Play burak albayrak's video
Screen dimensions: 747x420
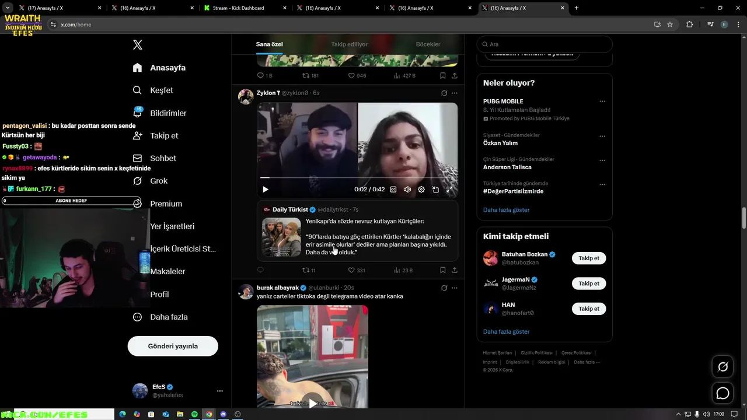click(313, 403)
